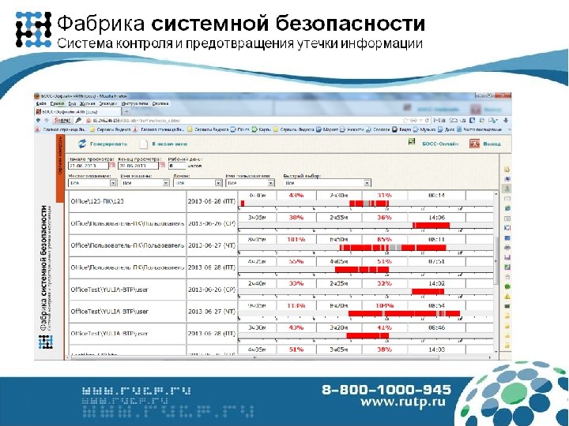This screenshot has height=426, width=569.
Task: Open a new tab with plus button
Action: [126, 111]
